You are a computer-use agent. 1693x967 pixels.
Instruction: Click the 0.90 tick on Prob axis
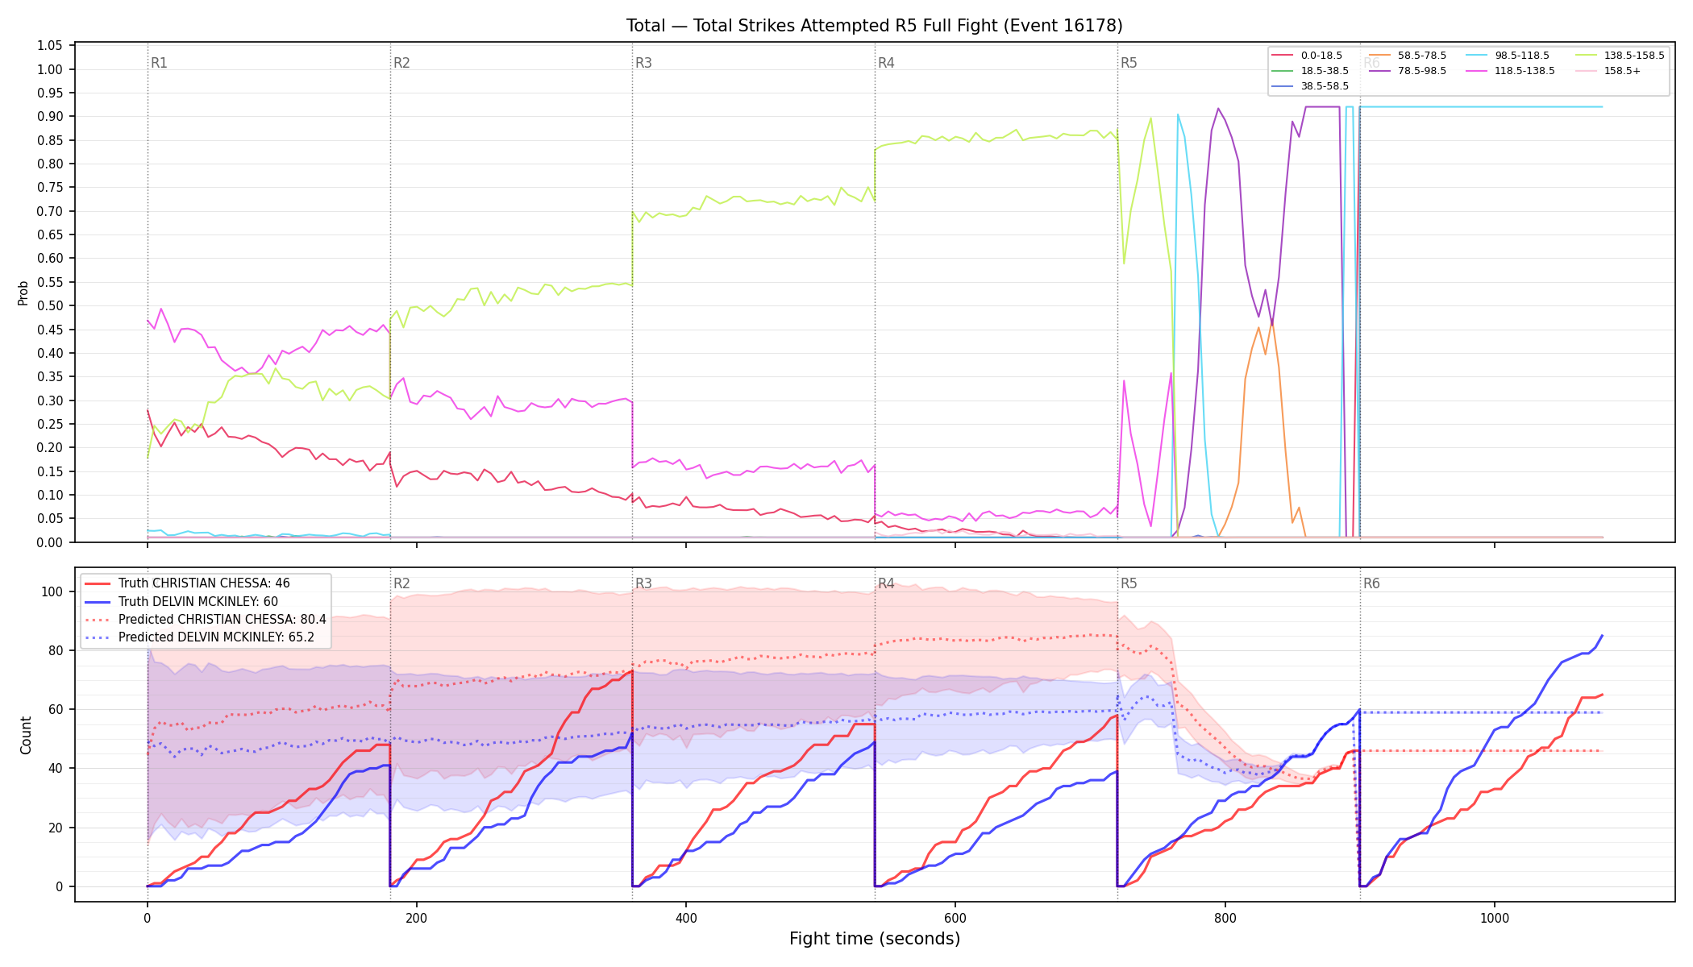[x=50, y=116]
